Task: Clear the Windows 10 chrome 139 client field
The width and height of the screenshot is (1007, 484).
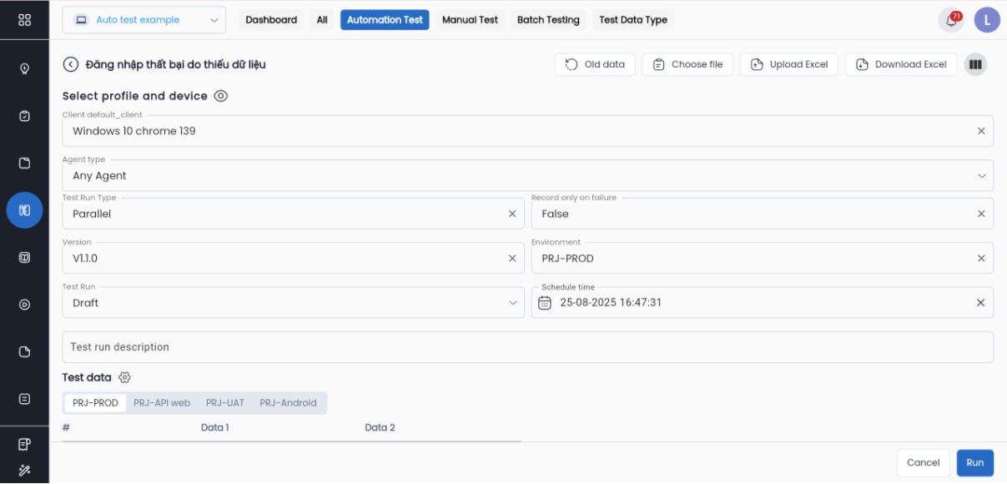Action: click(981, 131)
